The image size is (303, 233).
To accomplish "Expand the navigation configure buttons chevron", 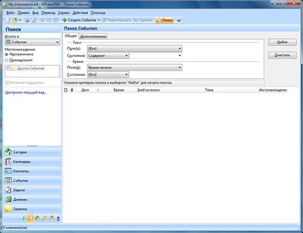I will click(x=58, y=218).
